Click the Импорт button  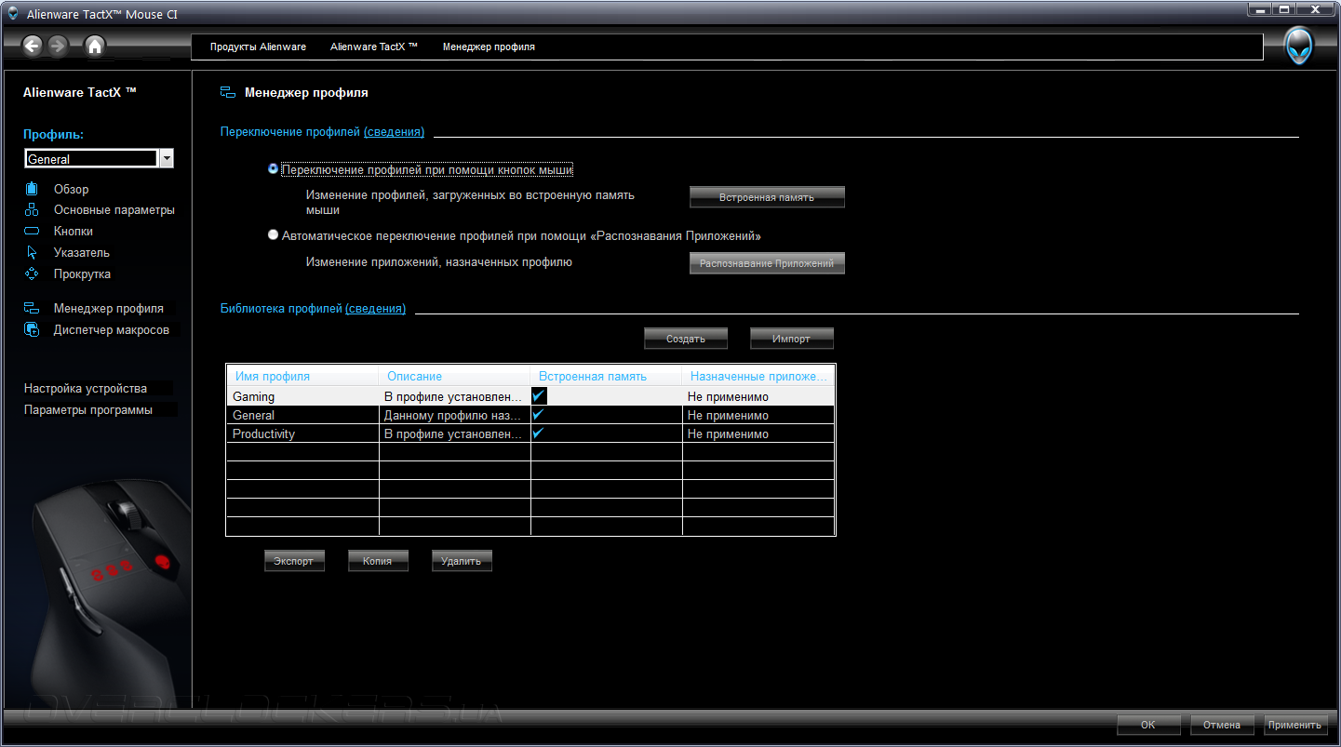coord(791,339)
